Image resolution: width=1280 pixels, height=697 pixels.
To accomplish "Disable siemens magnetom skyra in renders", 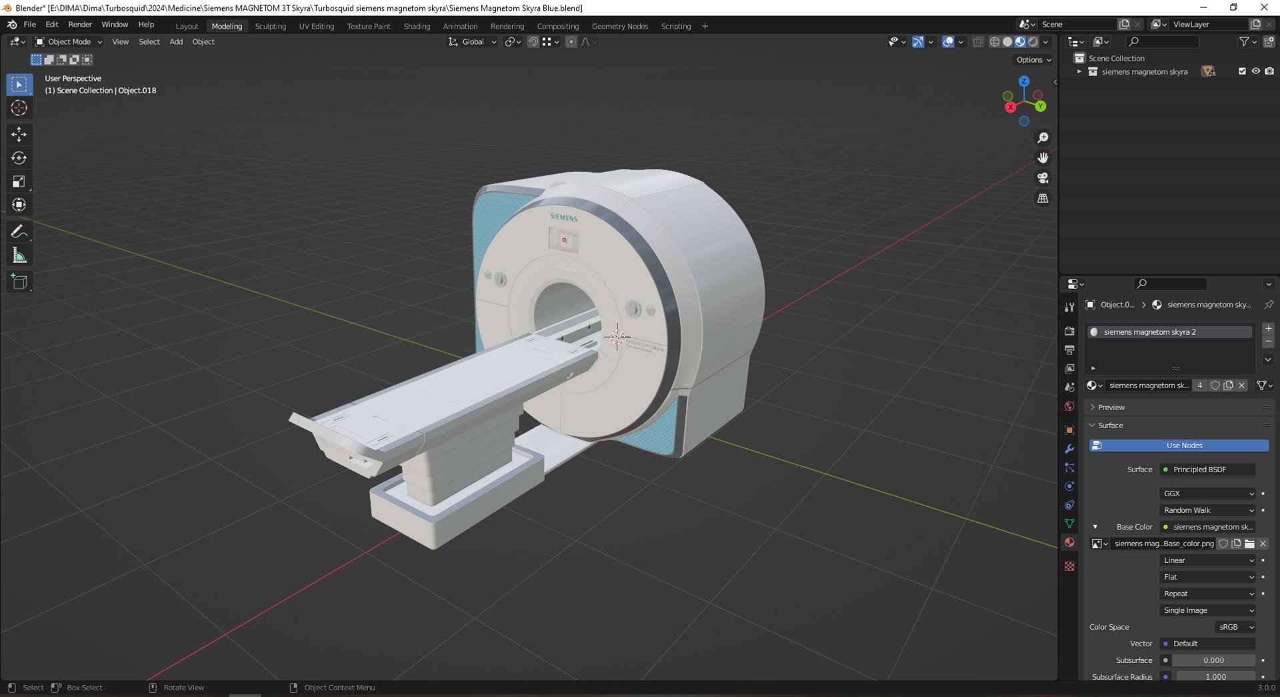I will [1269, 71].
